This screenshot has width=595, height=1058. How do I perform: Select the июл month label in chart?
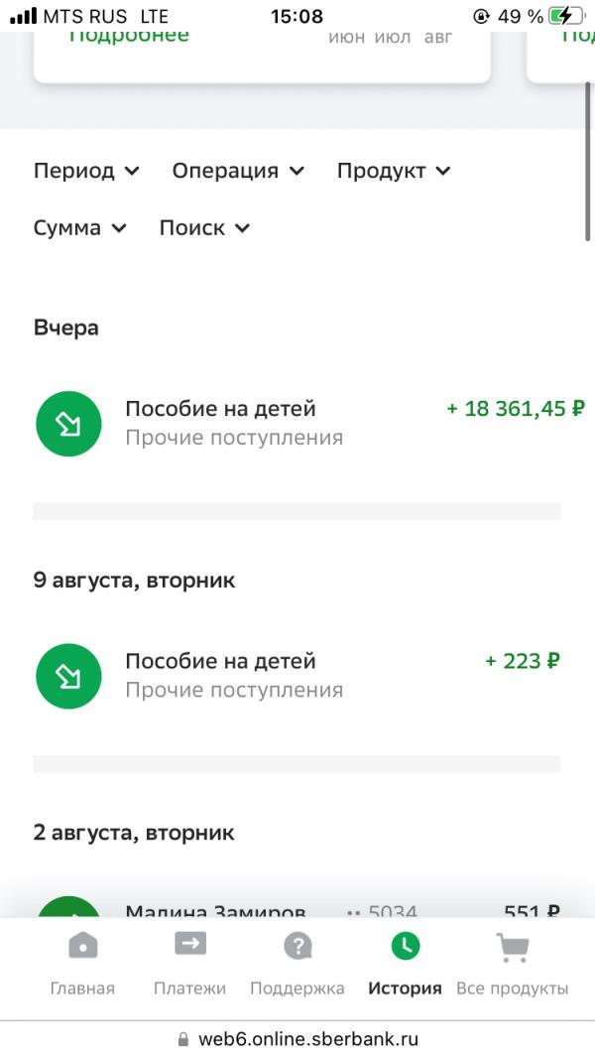point(392,39)
